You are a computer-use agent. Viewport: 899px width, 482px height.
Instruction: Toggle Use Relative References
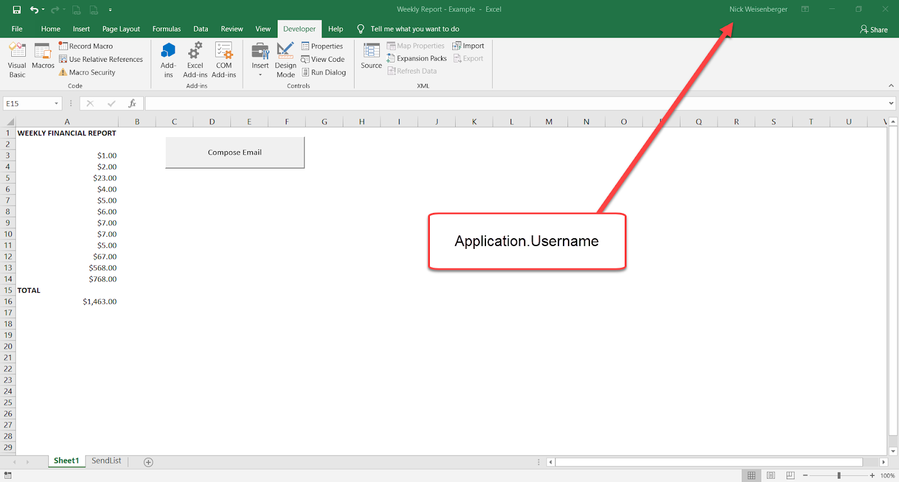pyautogui.click(x=101, y=59)
